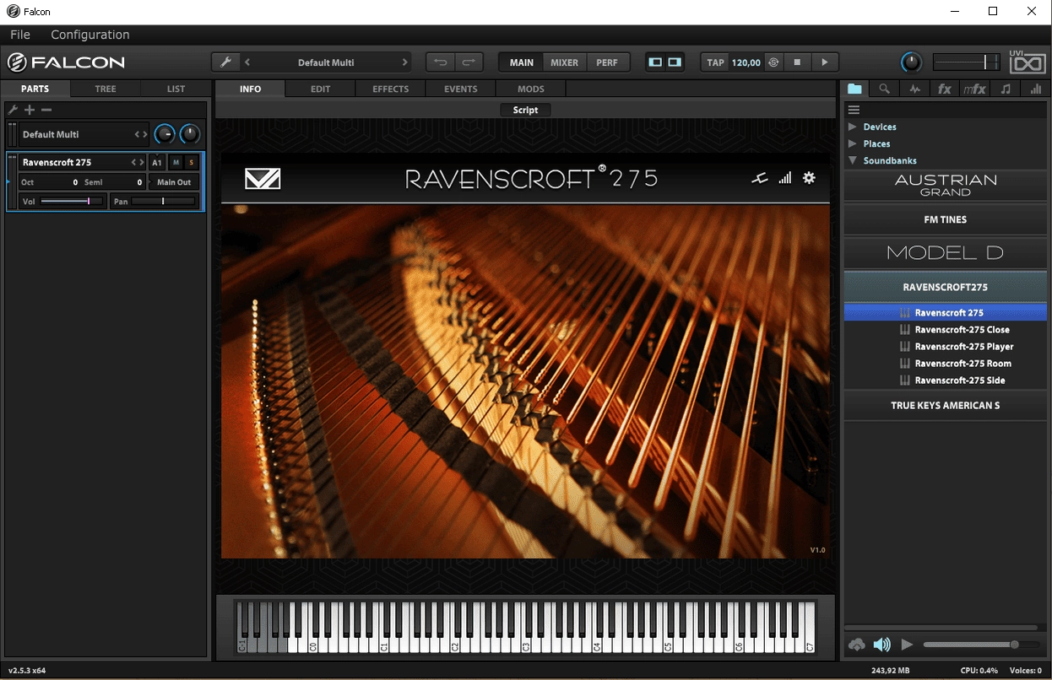1052x680 pixels.
Task: Collapse the Soundbanks tree section
Action: pyautogui.click(x=853, y=160)
